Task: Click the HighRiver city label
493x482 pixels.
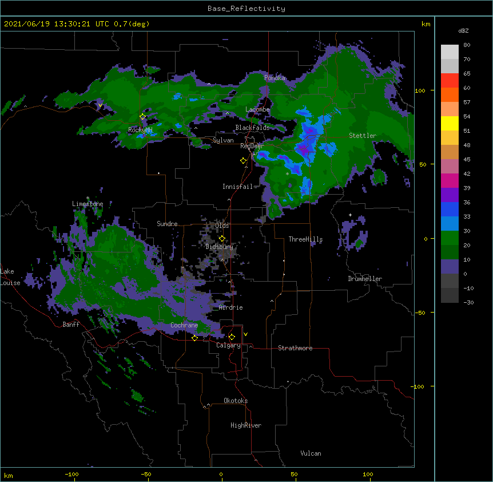Action: (246, 425)
